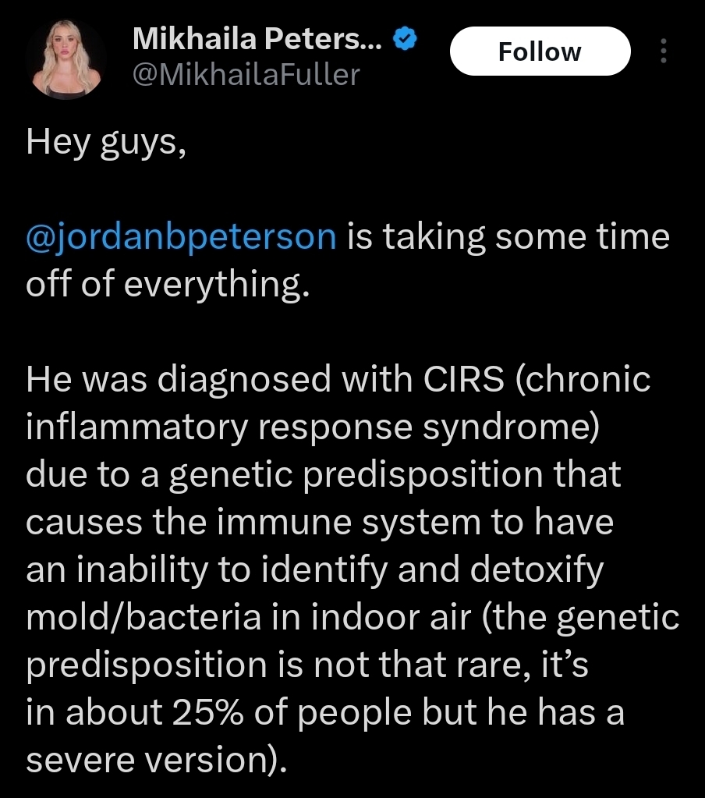Open the three-dot more options menu

pos(663,51)
